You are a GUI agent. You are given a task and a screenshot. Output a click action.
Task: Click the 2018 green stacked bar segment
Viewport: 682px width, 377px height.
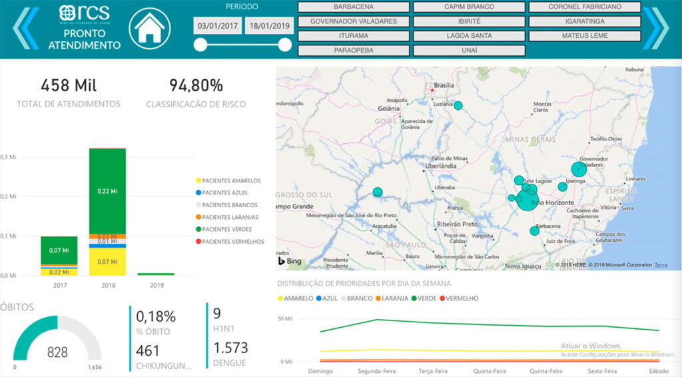(x=107, y=190)
